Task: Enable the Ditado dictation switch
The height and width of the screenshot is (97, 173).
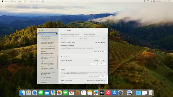Action: pos(104,72)
